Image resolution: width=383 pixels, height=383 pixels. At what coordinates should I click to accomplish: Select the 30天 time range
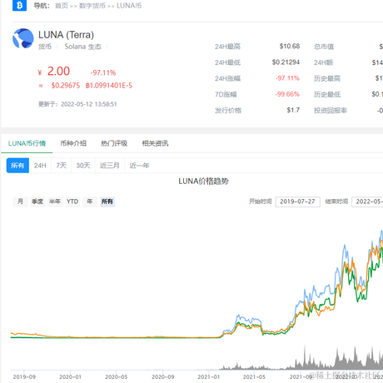click(83, 166)
